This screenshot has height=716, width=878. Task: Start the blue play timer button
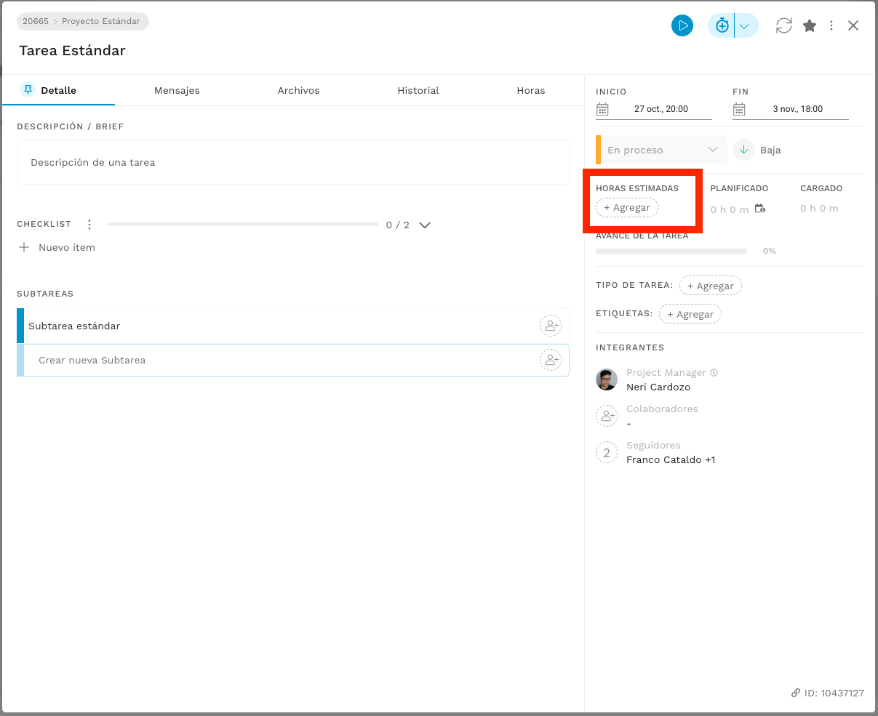point(682,25)
